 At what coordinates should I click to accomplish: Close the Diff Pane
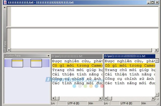5,8
